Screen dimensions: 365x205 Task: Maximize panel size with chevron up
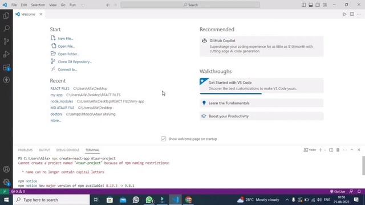click(x=352, y=150)
